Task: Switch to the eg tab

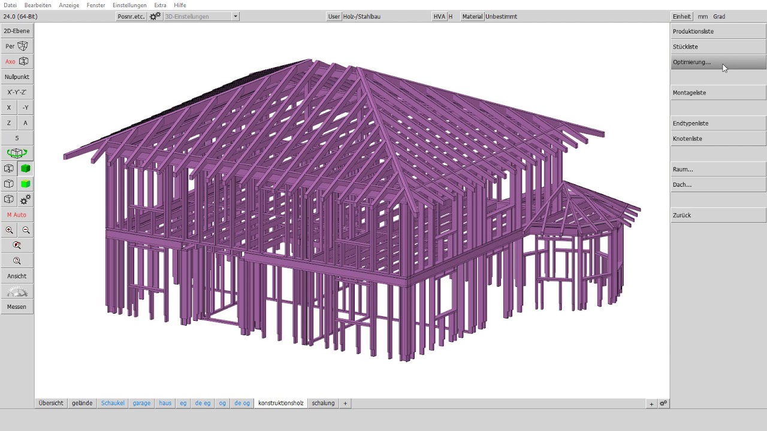Action: click(183, 403)
